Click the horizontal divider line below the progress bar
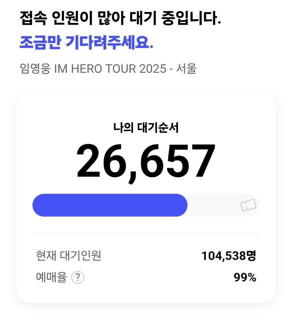Screen dimensions: 292x314 [146, 233]
